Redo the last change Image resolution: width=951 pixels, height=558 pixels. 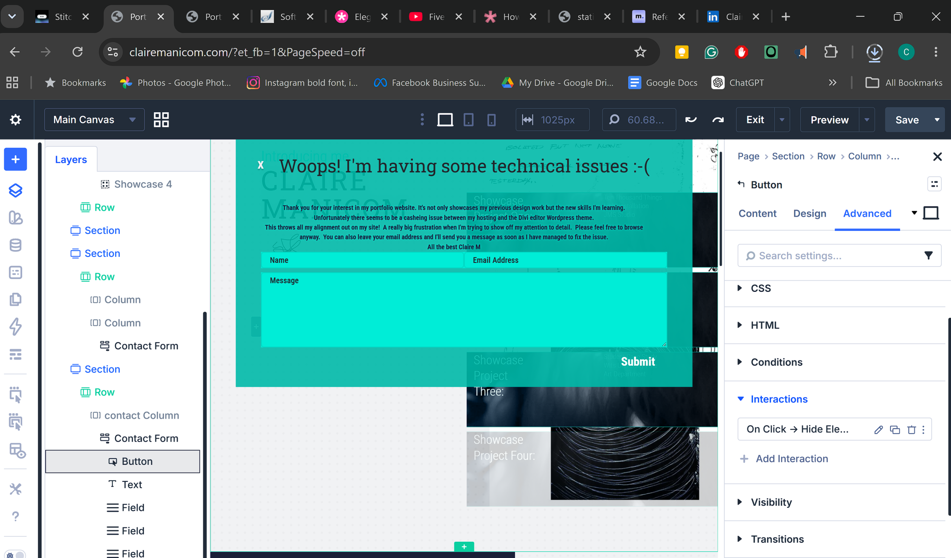click(x=718, y=120)
